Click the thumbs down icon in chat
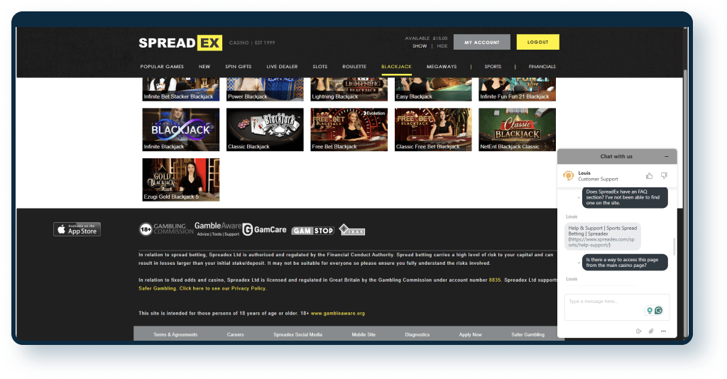 [664, 175]
